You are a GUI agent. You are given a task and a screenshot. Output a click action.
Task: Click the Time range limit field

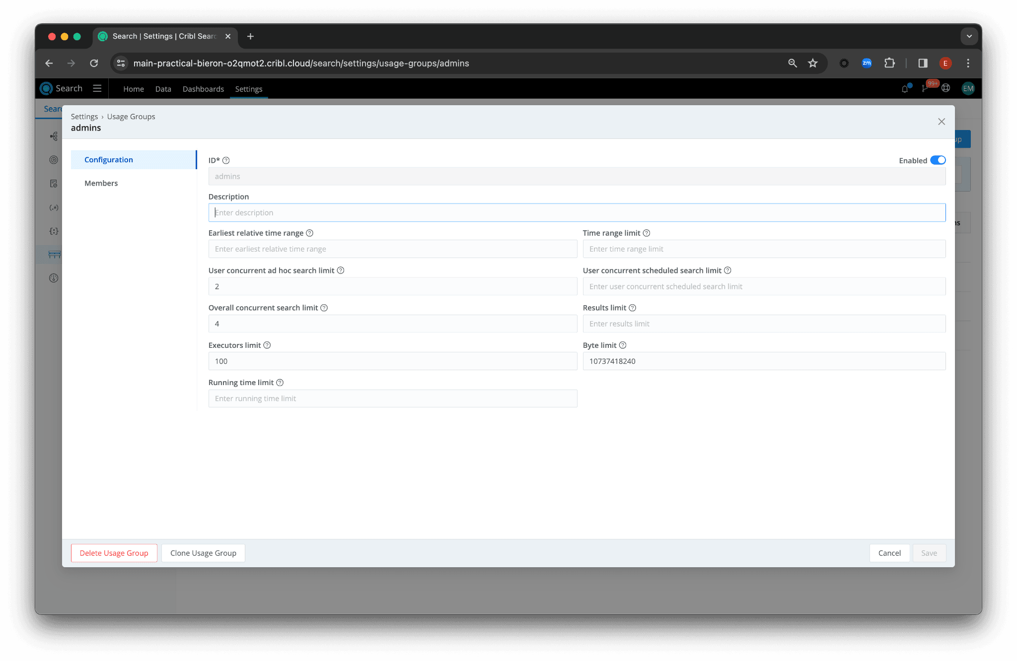pos(764,249)
